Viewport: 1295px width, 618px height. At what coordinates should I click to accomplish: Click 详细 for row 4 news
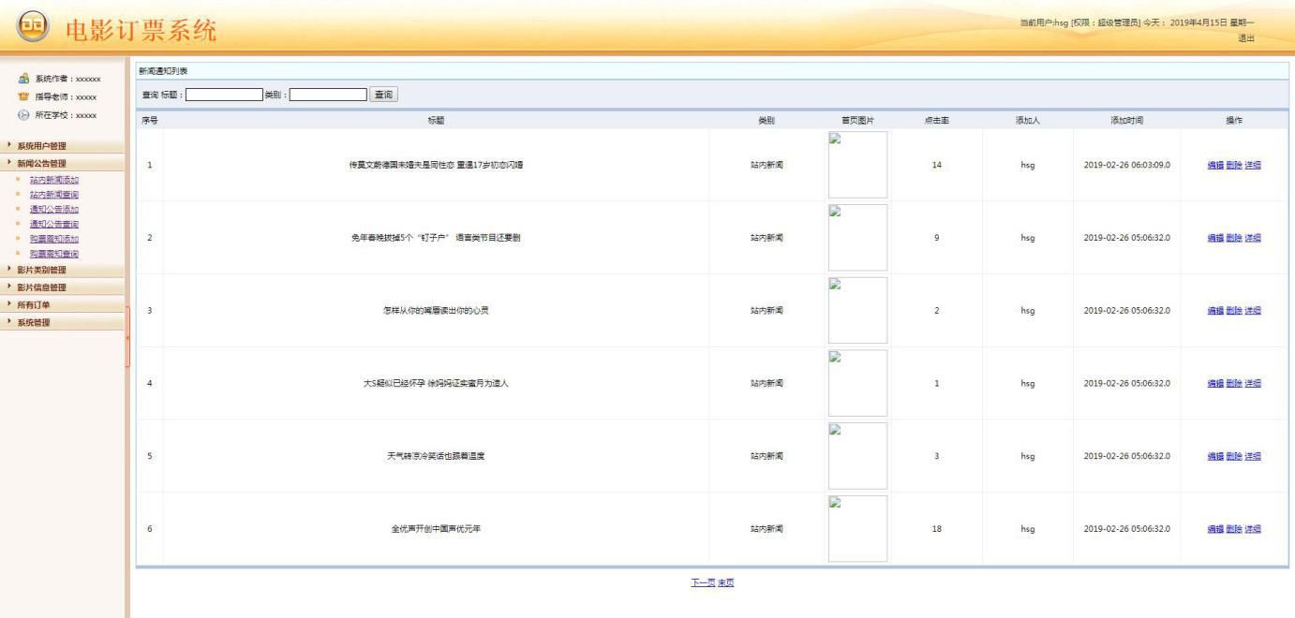click(1252, 384)
